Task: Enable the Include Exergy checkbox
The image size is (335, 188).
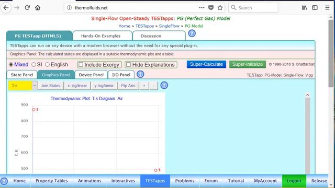Action: [x=81, y=65]
